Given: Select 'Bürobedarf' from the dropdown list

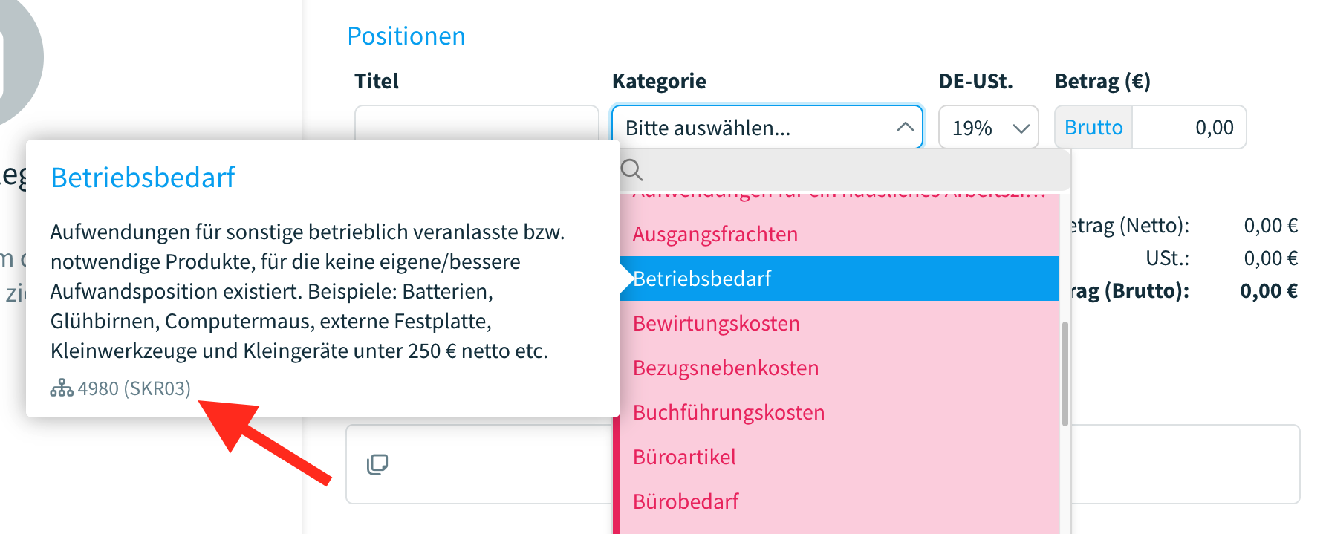Looking at the screenshot, I should [685, 501].
